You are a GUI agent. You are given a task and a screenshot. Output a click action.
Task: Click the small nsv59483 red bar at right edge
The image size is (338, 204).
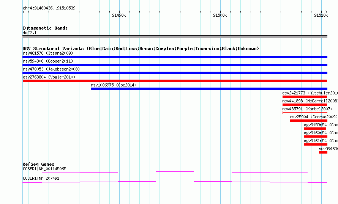coord(323,152)
